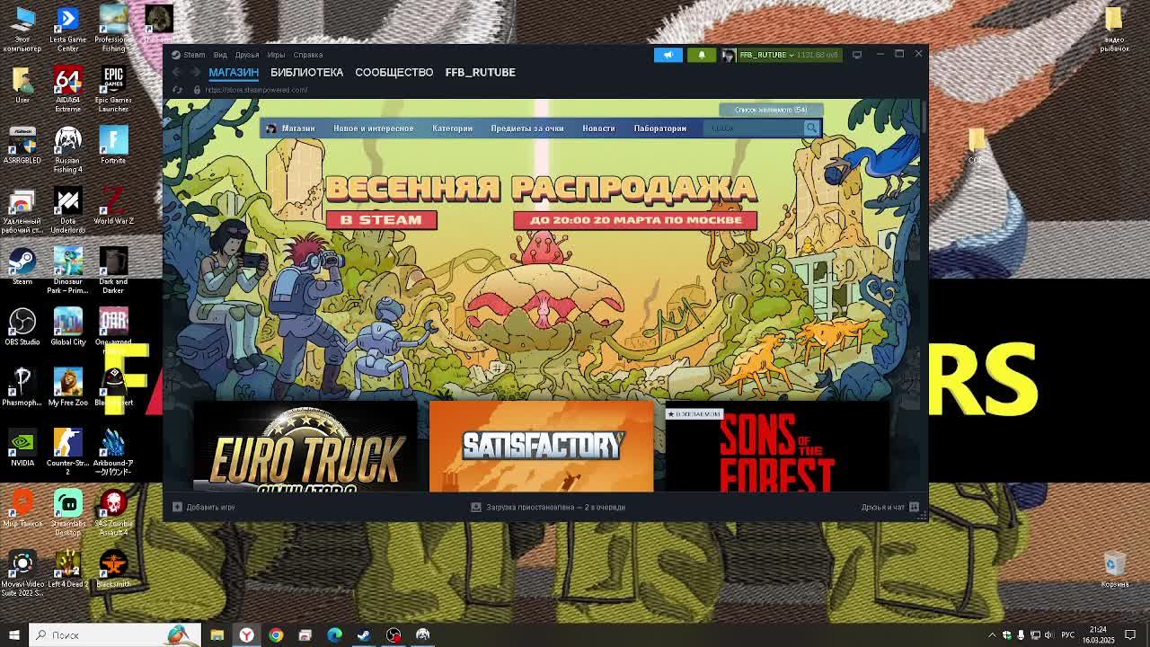Open the Euro Truck Simulator 2 capsule
Viewport: 1150px width, 647px height.
pos(305,447)
